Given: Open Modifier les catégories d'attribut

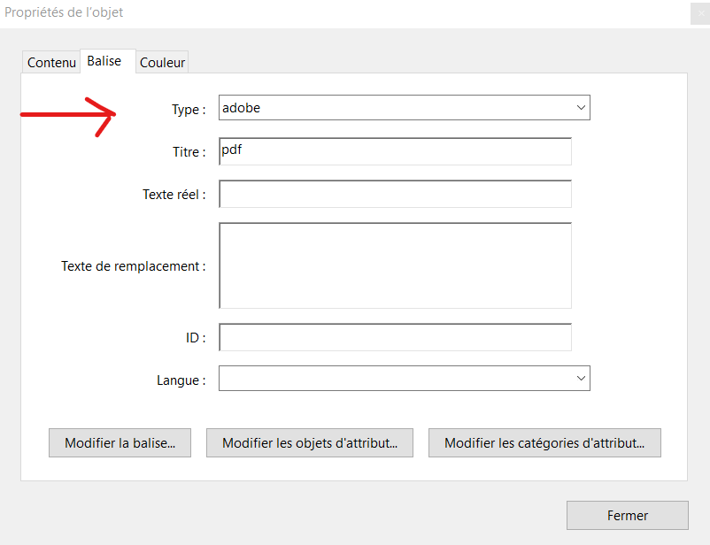Looking at the screenshot, I should pyautogui.click(x=544, y=442).
